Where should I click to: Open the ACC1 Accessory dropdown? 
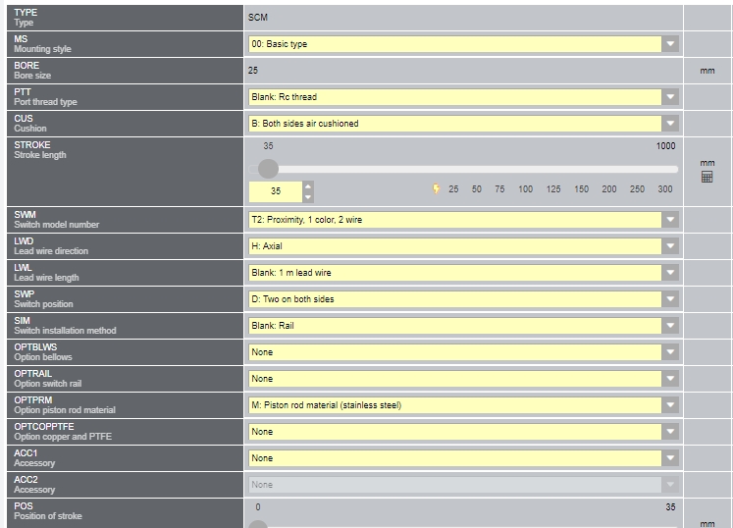pyautogui.click(x=464, y=458)
